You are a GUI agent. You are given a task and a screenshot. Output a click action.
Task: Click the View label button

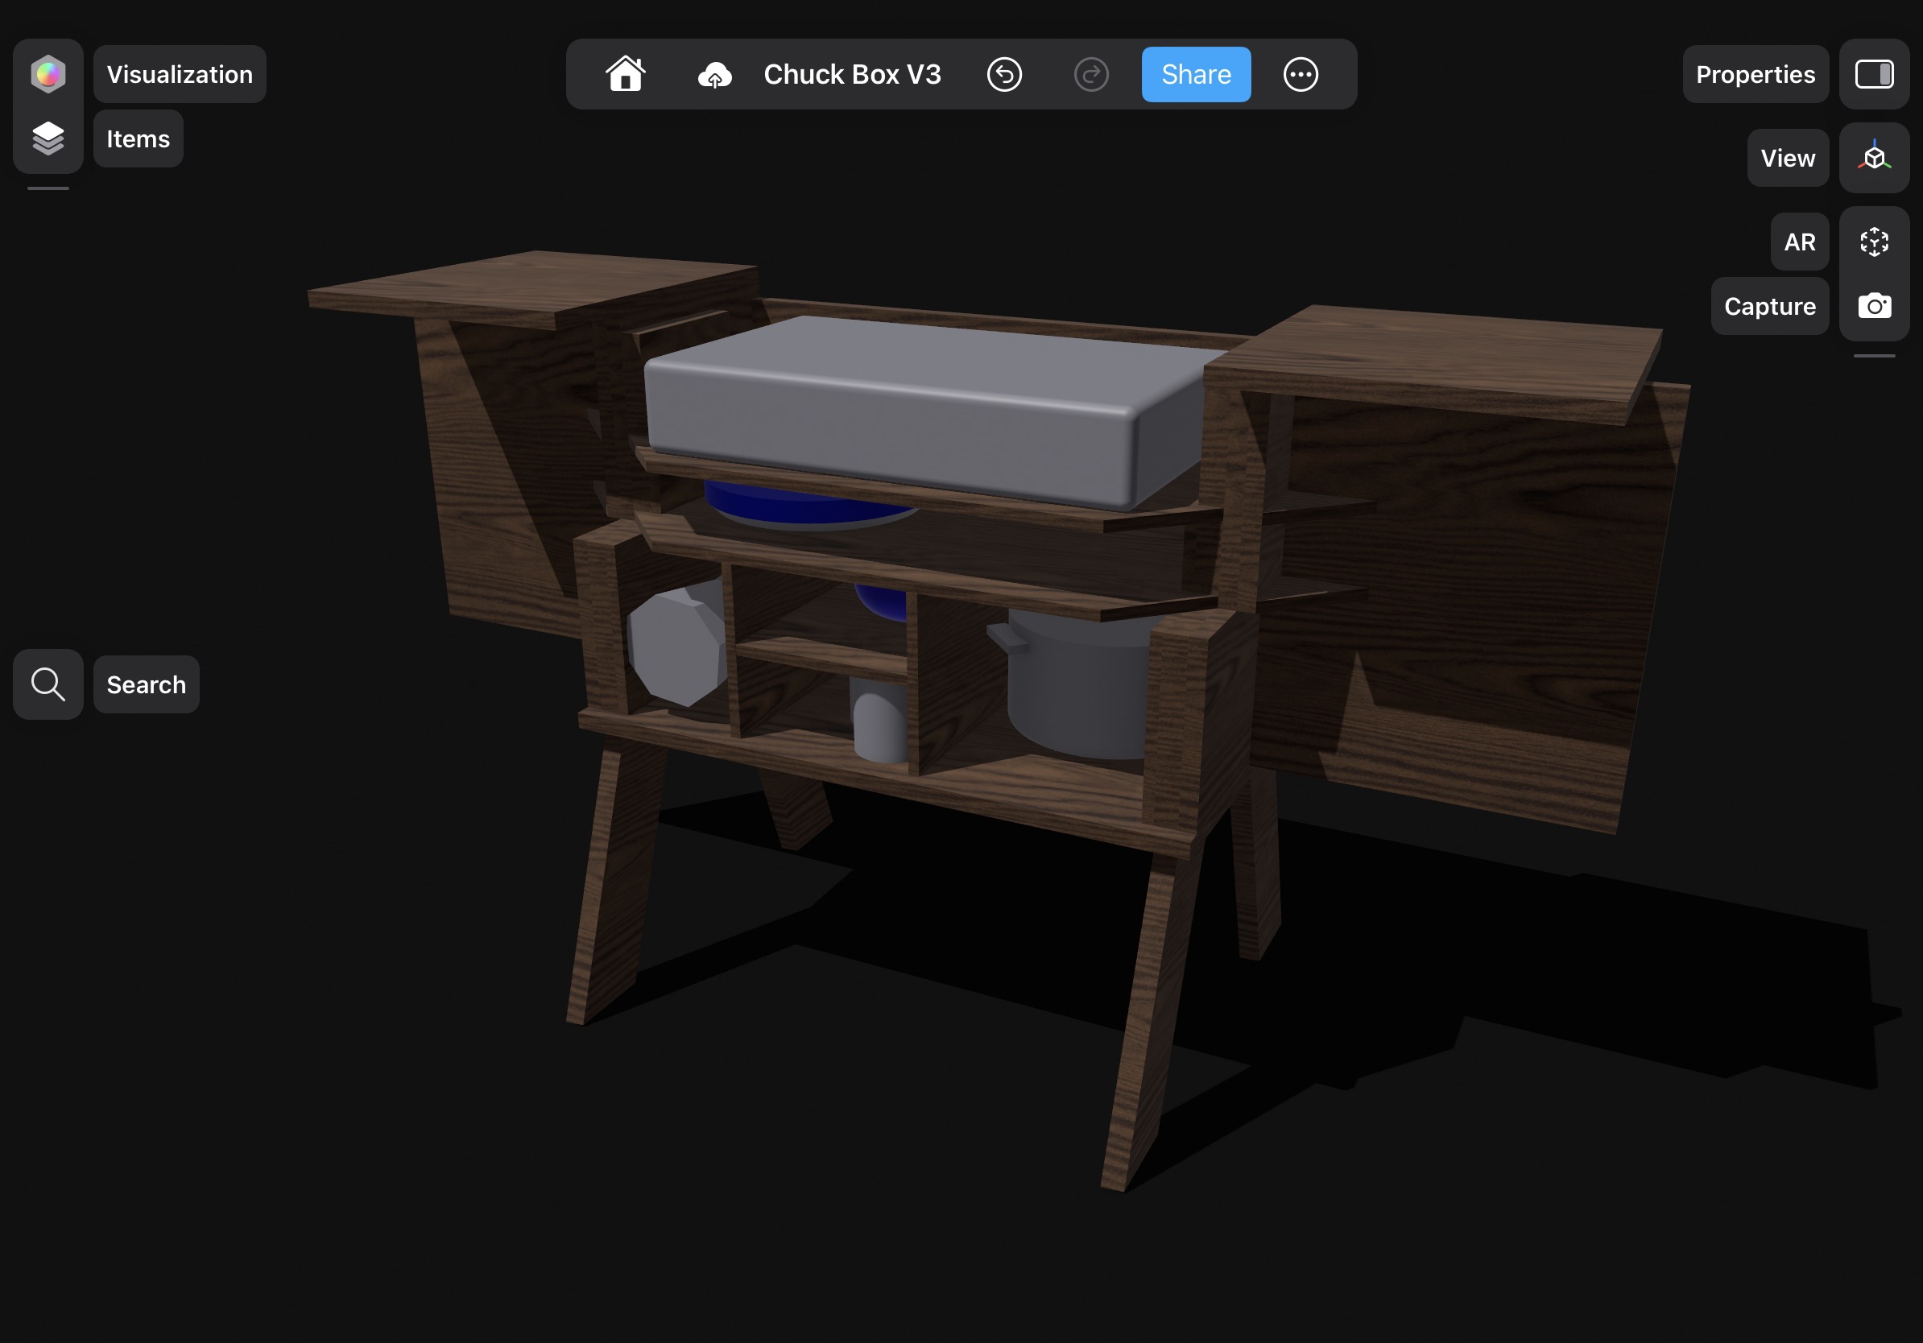tap(1788, 158)
